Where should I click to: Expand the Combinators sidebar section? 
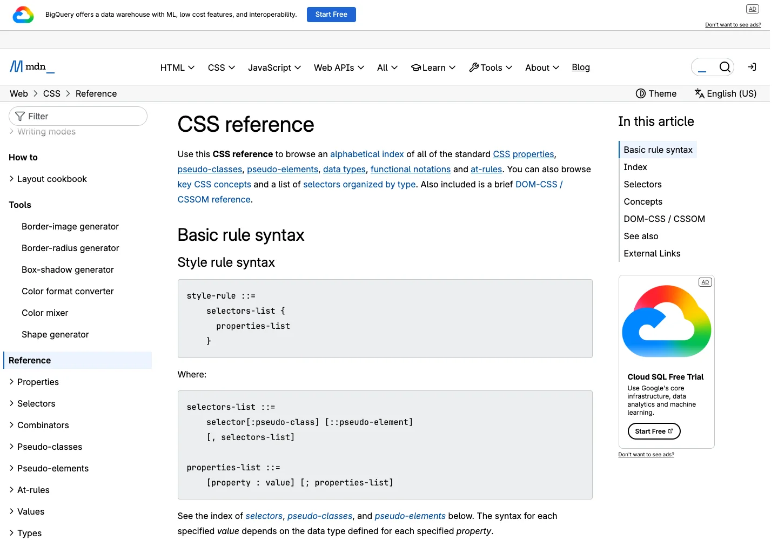click(x=39, y=425)
